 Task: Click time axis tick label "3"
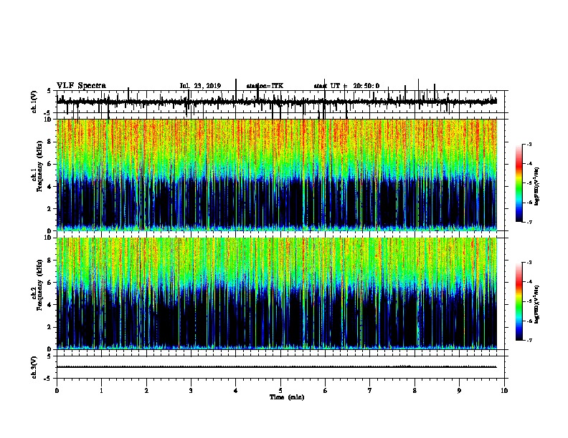pos(191,391)
